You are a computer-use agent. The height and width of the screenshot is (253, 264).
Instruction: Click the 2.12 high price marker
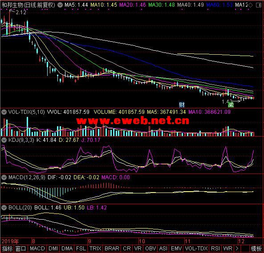coord(21,12)
